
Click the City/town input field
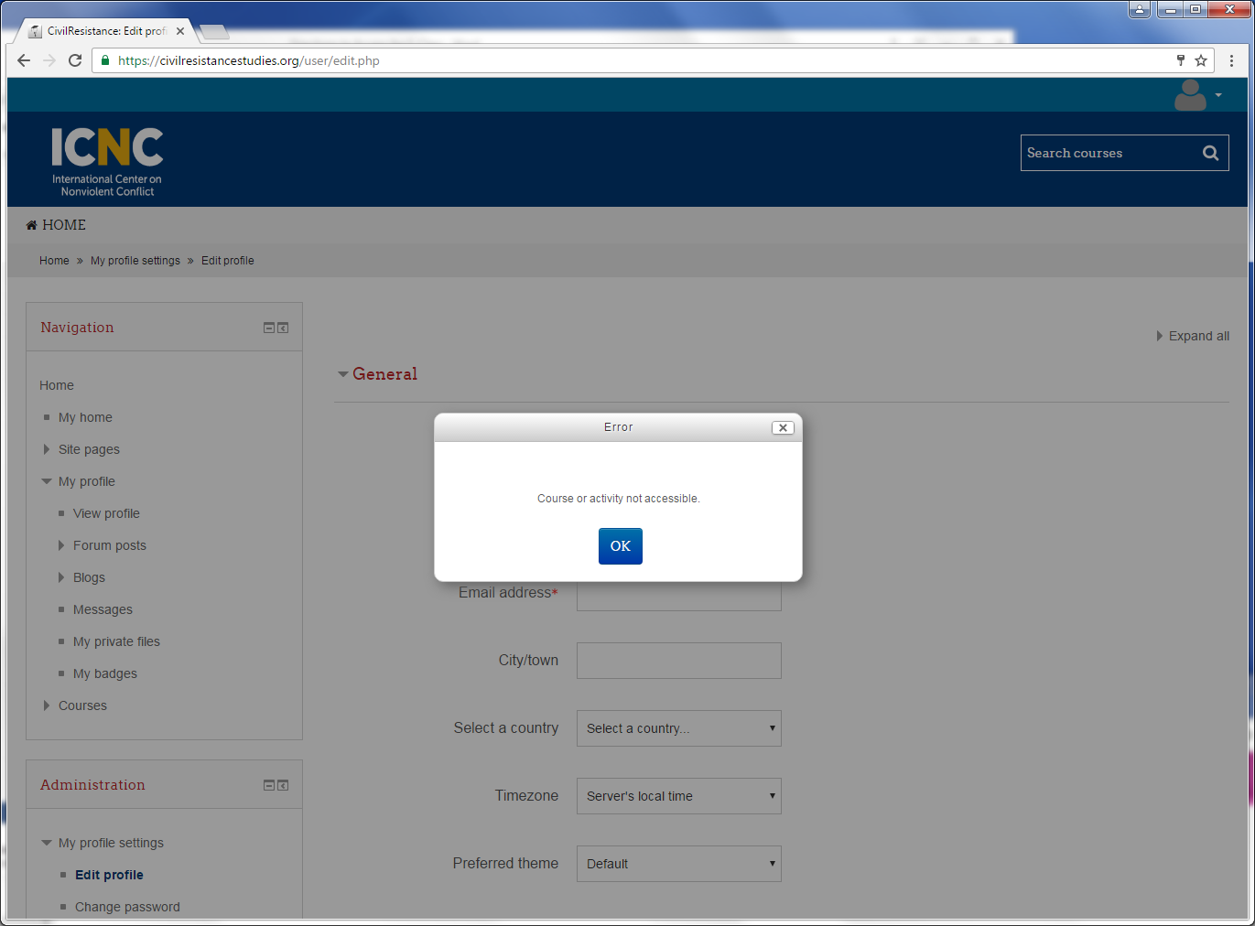(678, 661)
